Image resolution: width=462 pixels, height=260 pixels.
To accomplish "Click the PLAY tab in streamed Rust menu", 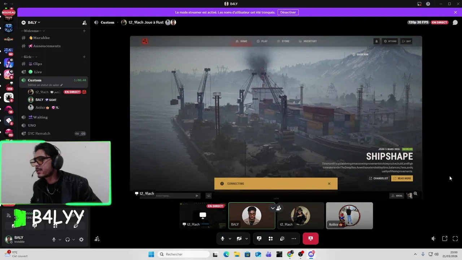I will pos(262,41).
